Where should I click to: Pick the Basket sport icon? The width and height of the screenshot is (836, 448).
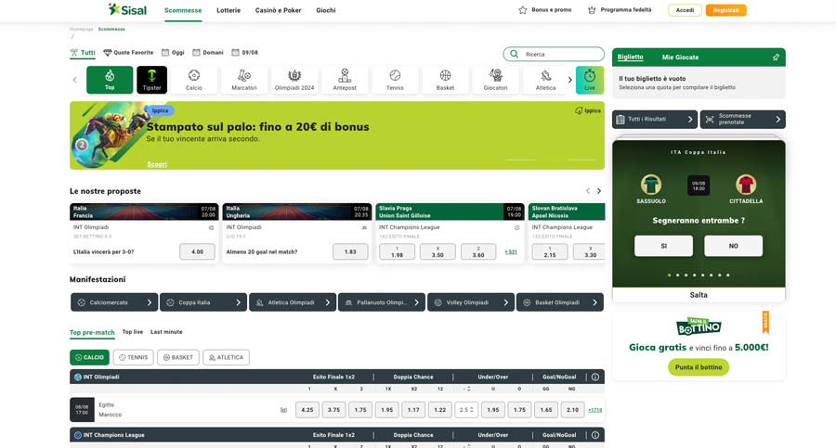(x=445, y=80)
